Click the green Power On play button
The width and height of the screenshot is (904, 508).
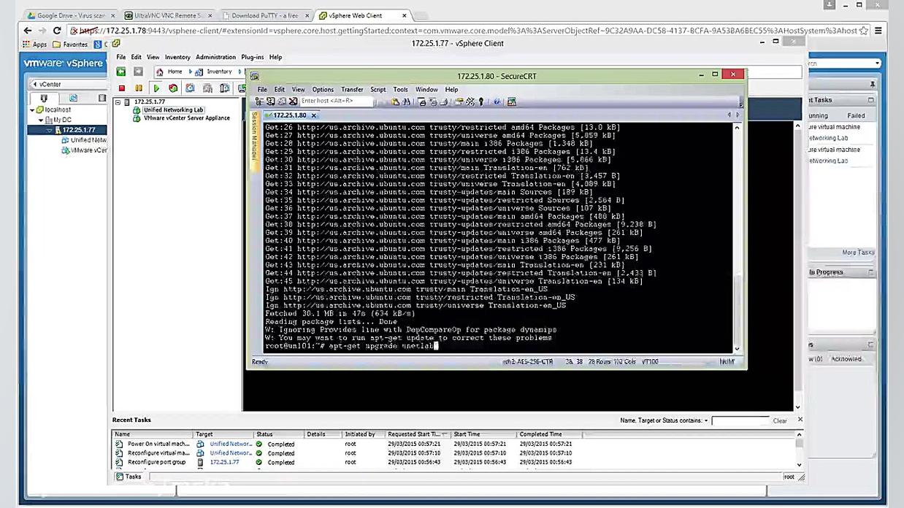pyautogui.click(x=156, y=88)
